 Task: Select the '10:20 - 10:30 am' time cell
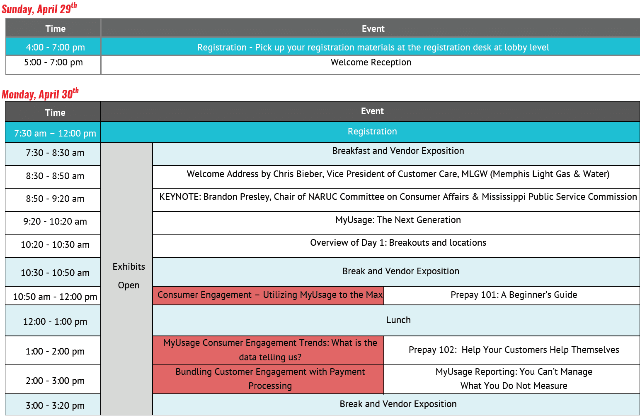[53, 246]
